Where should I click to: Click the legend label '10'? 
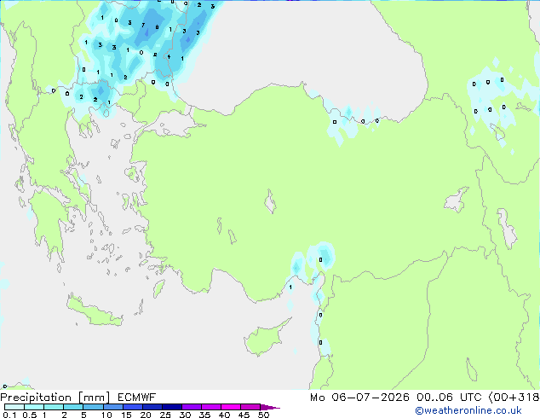106,415
